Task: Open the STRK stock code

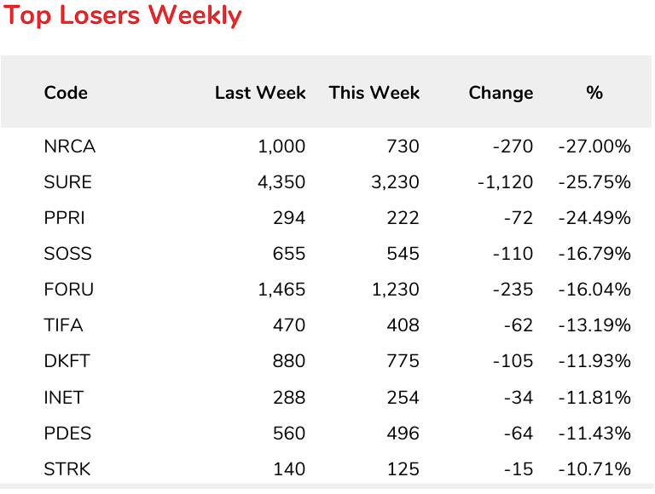Action: click(x=67, y=468)
